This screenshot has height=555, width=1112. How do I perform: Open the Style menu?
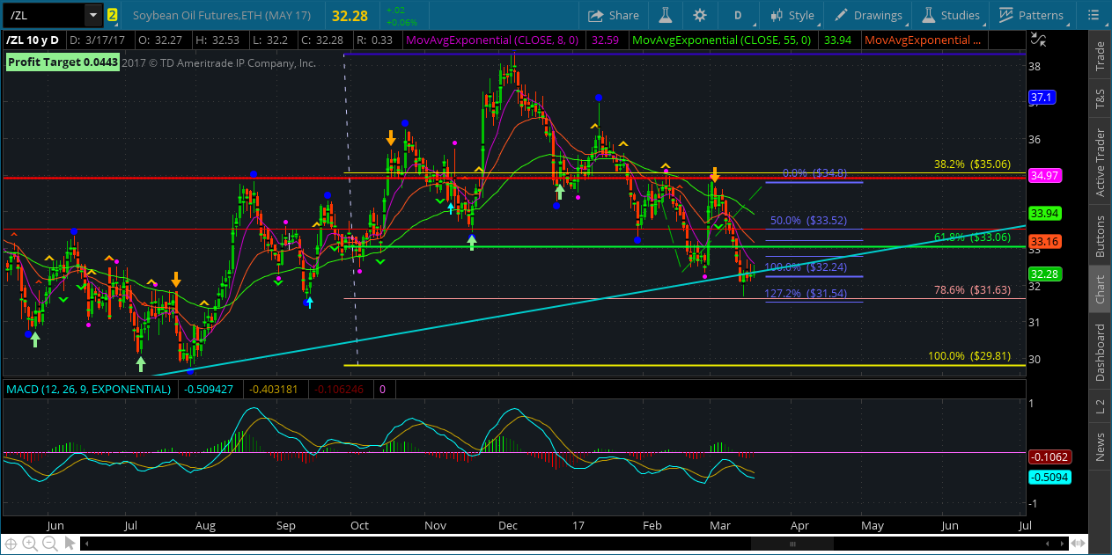pyautogui.click(x=792, y=15)
